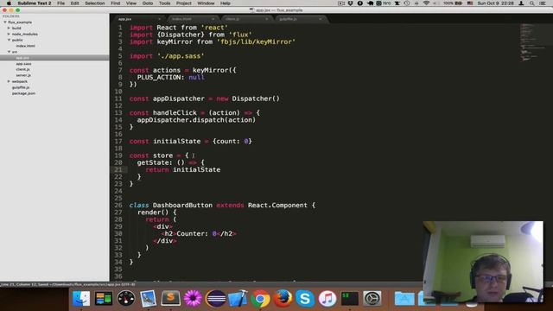Open the Window menu
This screenshot has height=311, width=553.
click(x=206, y=3)
